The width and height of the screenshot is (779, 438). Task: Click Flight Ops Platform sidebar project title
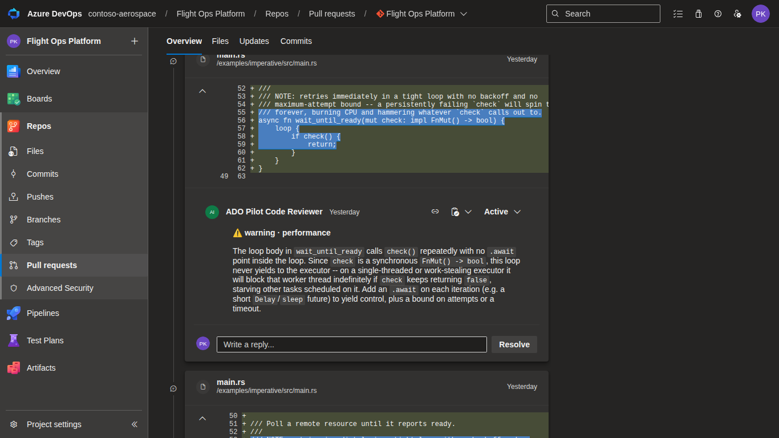64,41
